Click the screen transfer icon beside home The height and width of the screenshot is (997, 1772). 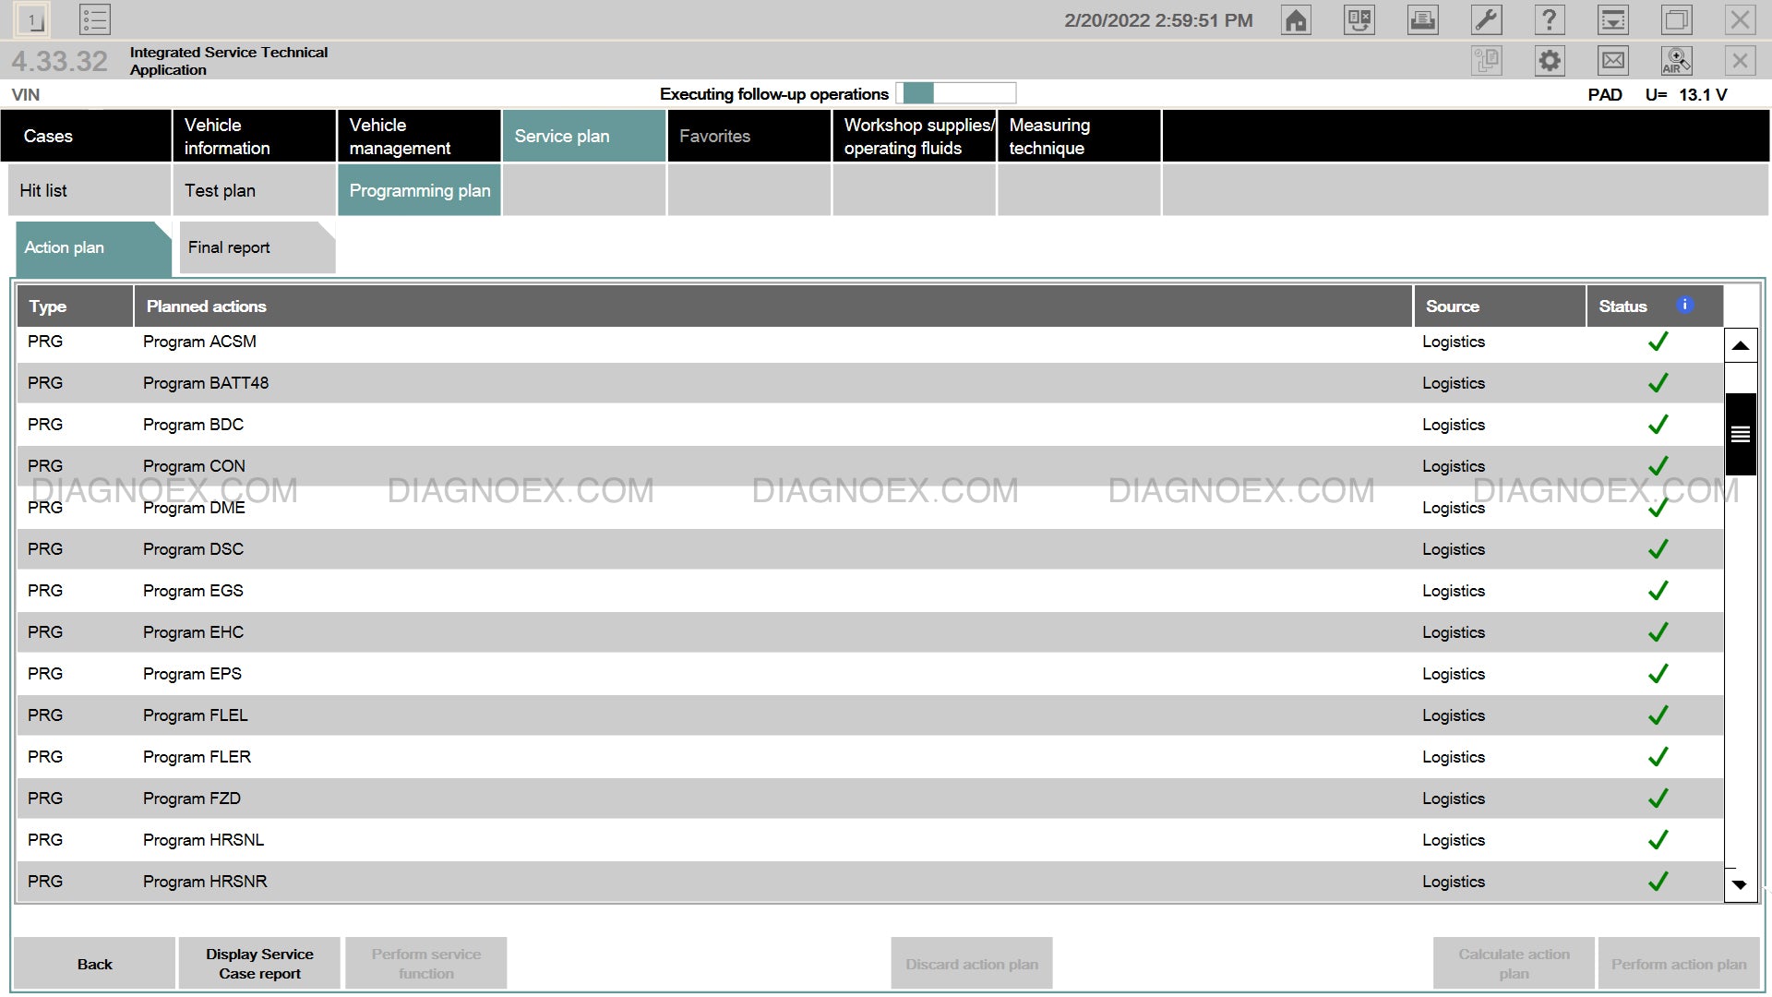tap(1359, 19)
